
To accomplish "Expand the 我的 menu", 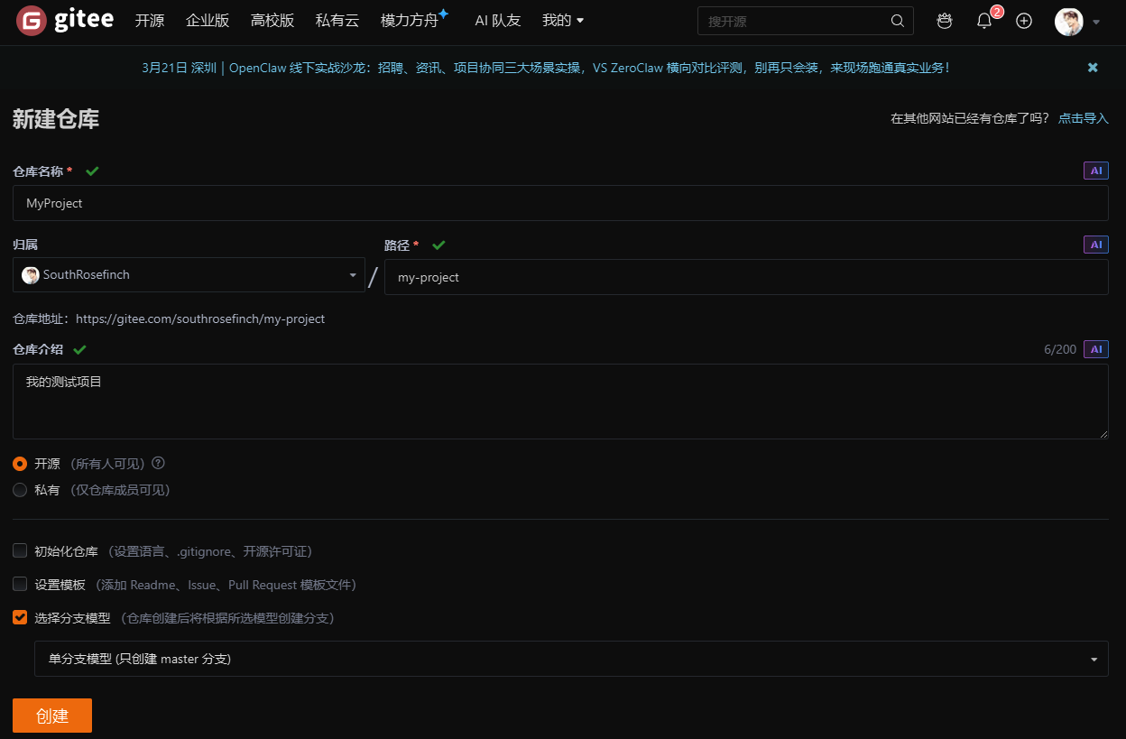I will pyautogui.click(x=563, y=21).
